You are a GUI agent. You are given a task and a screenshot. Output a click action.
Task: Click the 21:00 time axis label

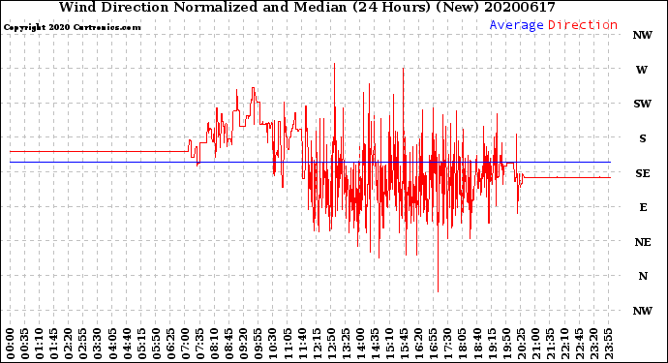[535, 344]
